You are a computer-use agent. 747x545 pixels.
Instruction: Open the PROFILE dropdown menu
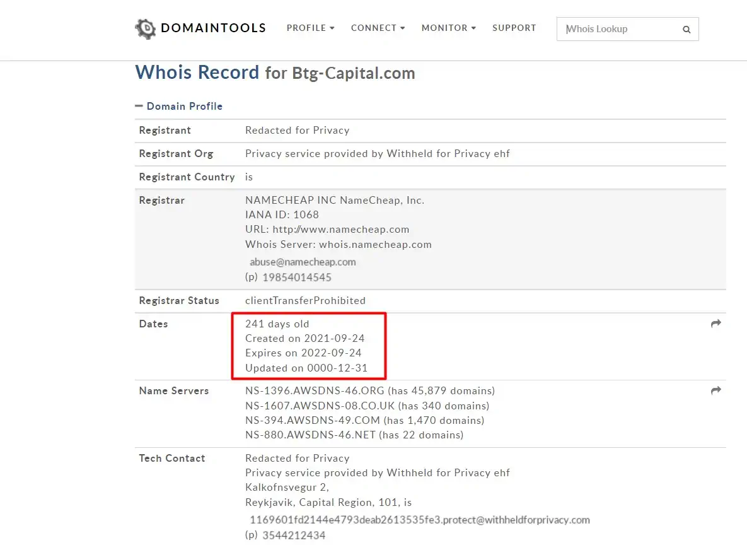coord(311,28)
